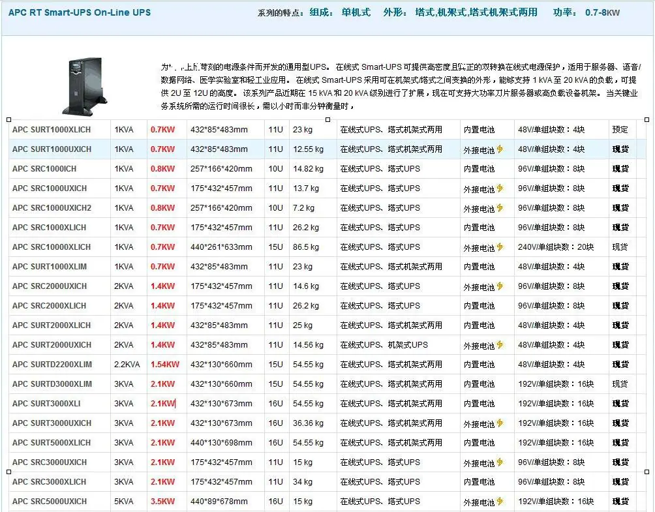Click lightning icon in the SURT1000UXICH row

[500, 149]
